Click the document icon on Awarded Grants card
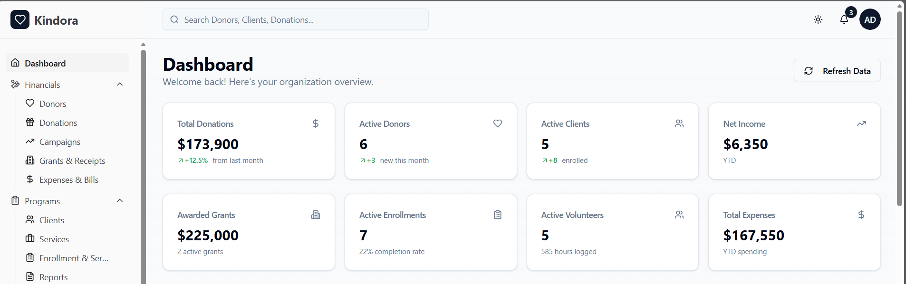The width and height of the screenshot is (906, 284). (x=316, y=215)
